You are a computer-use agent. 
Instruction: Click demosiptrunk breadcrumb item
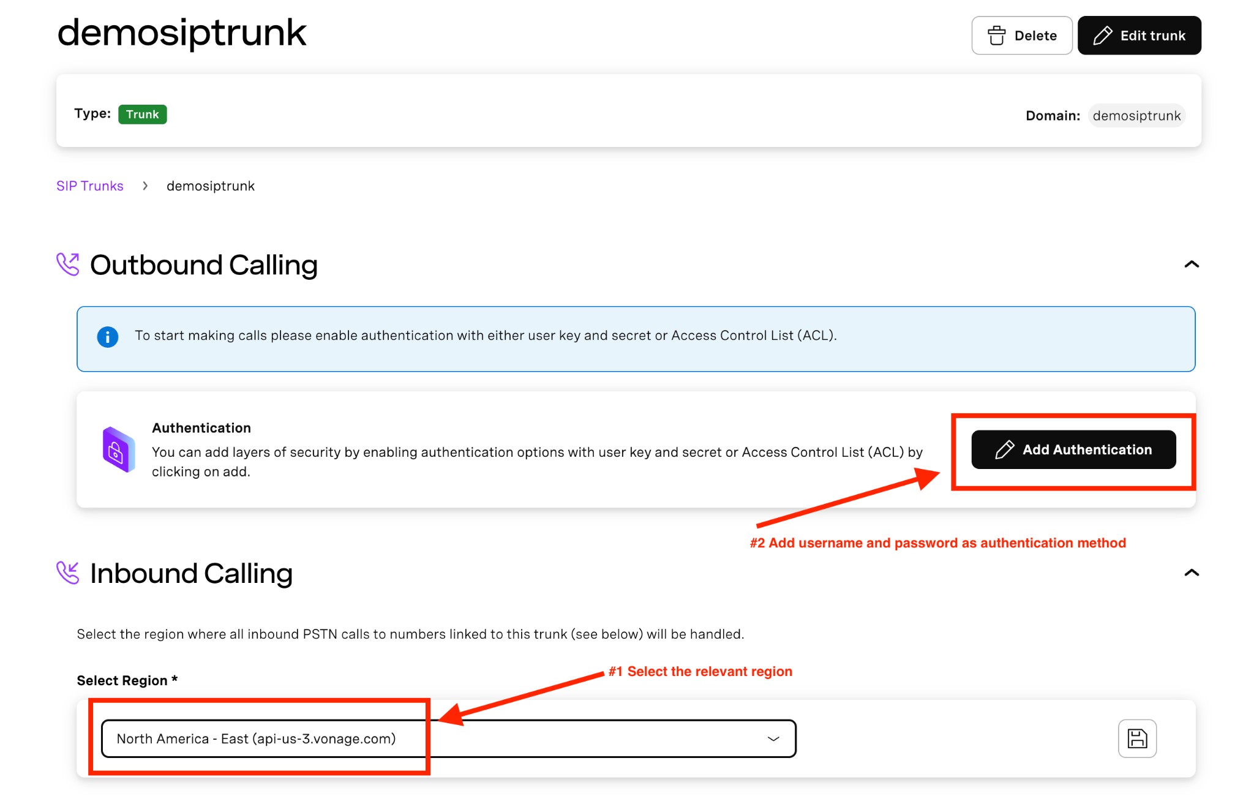click(x=210, y=186)
